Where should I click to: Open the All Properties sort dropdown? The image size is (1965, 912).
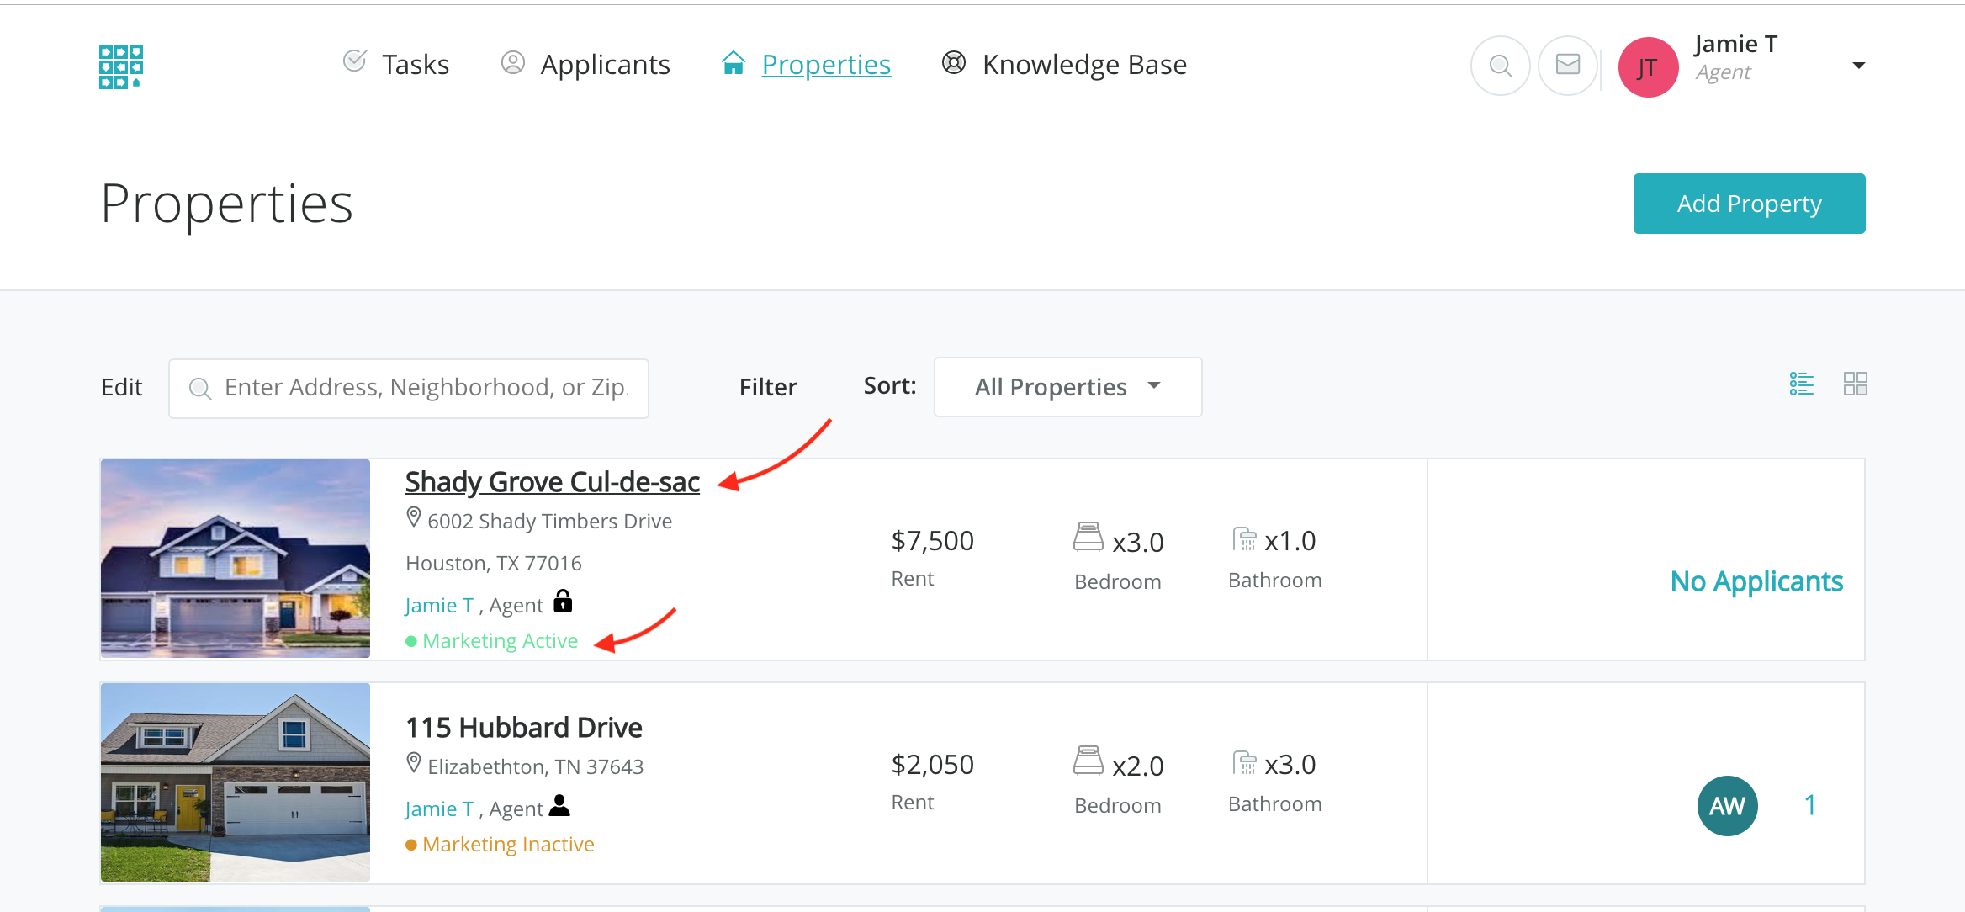1067,387
